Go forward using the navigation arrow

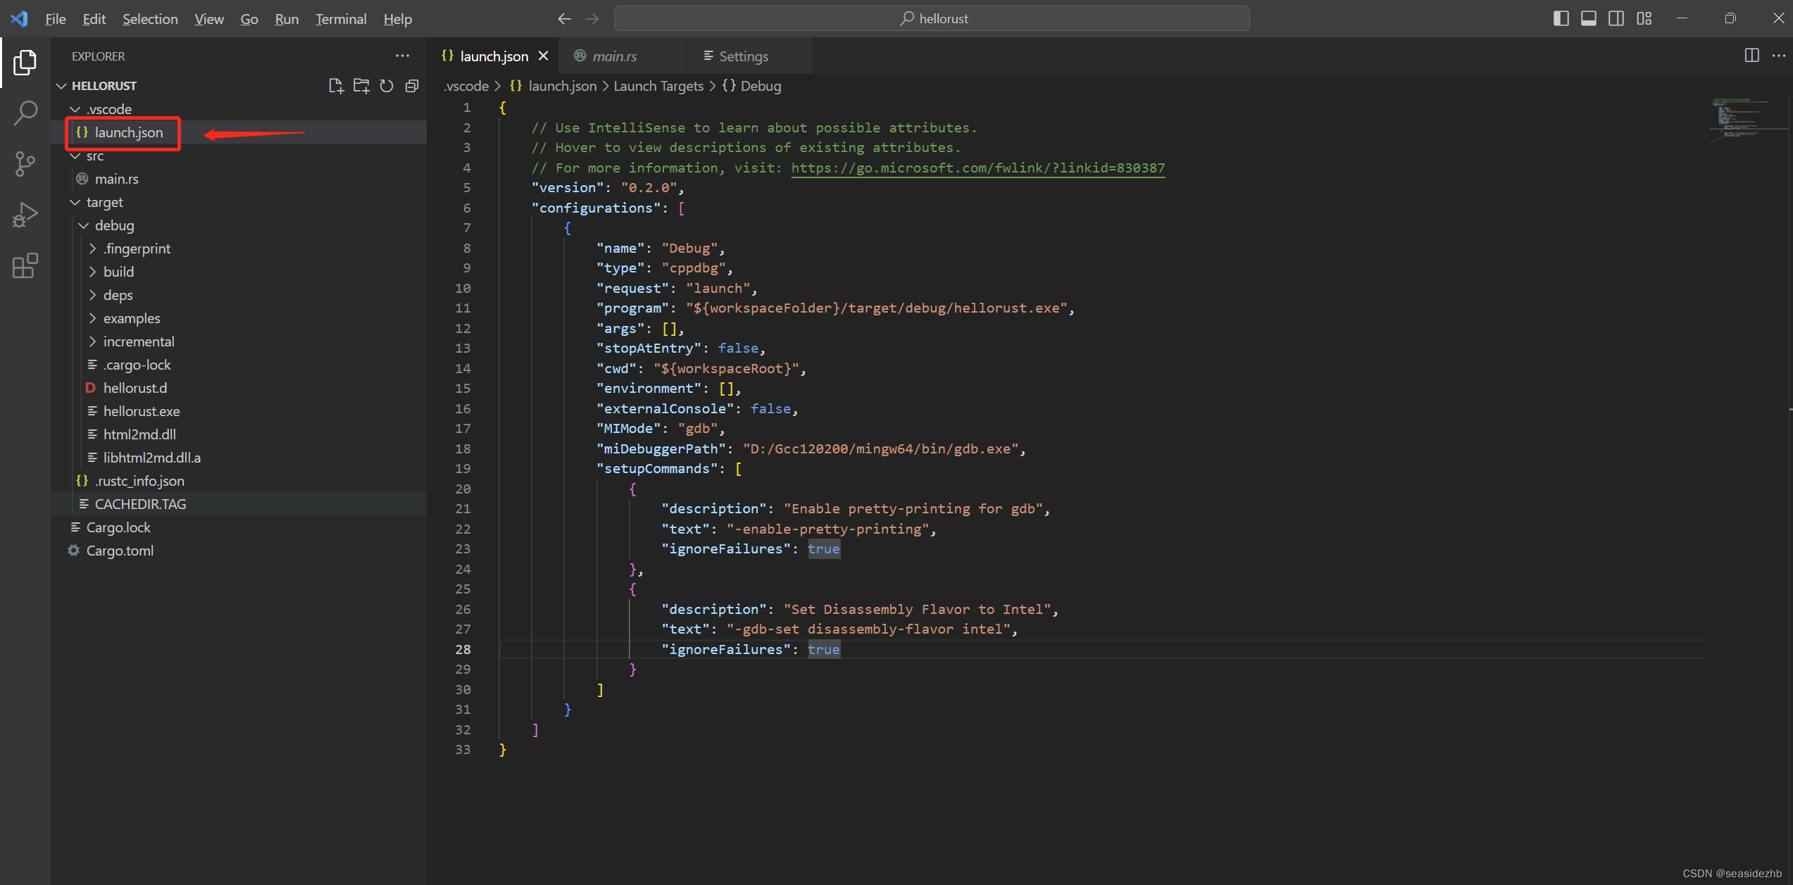point(592,19)
